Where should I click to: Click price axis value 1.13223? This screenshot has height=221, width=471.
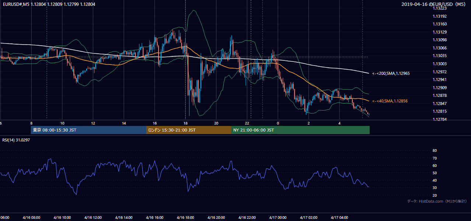[440, 8]
